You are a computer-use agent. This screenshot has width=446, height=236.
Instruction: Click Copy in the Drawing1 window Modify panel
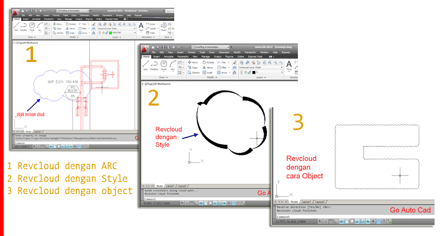pos(193,68)
